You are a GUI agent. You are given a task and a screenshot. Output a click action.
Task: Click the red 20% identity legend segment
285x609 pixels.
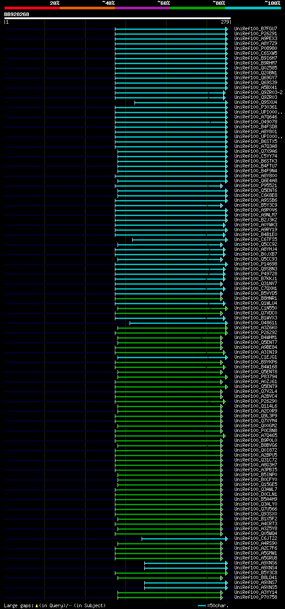(x=32, y=8)
